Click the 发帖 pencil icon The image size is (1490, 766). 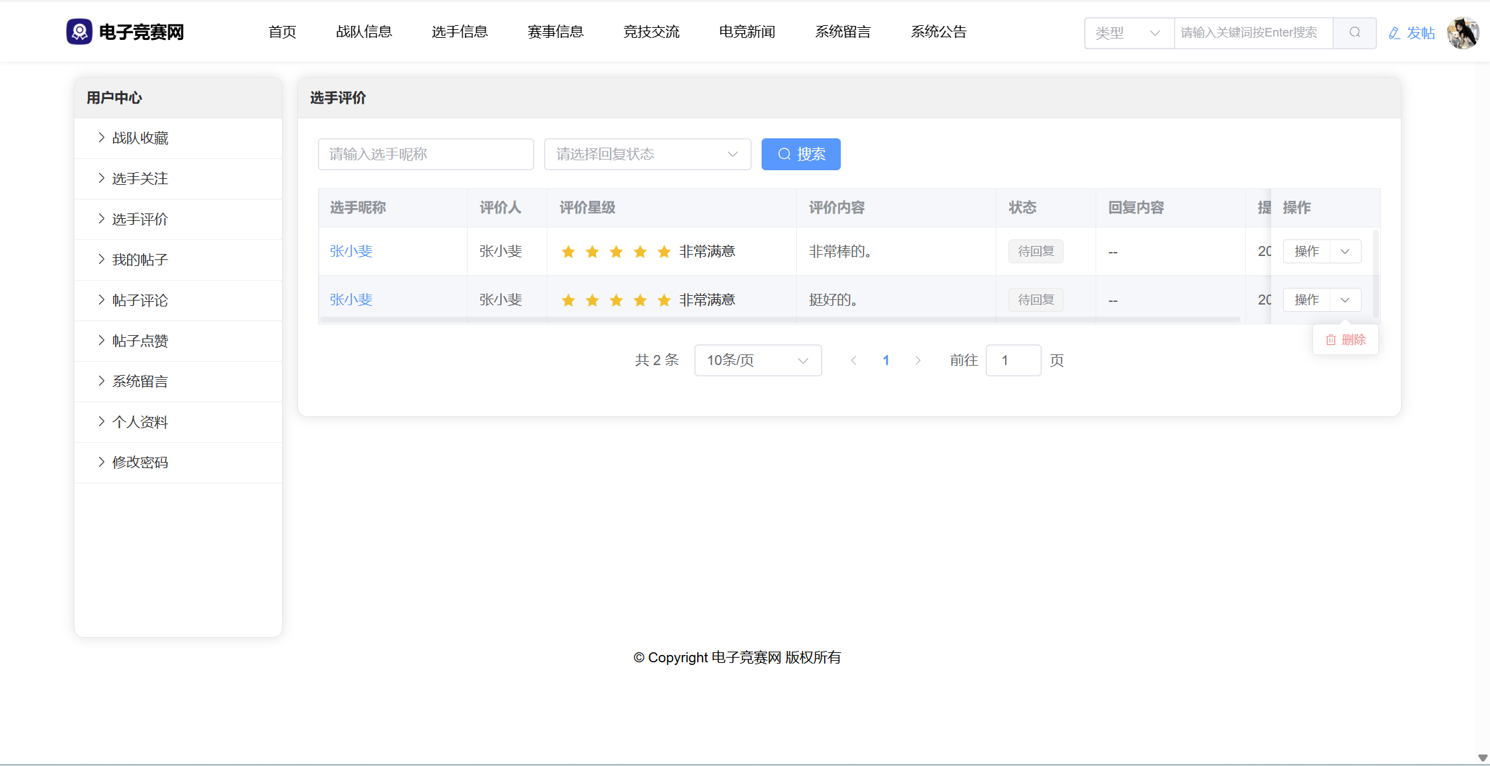[x=1394, y=33]
